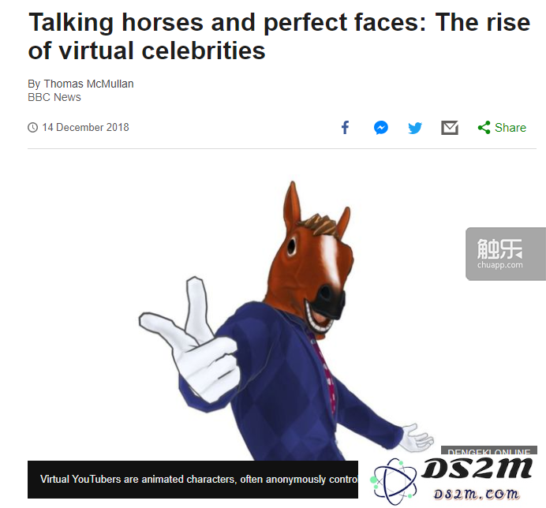Click the DS2M atom logo icon
Screen dimensions: 546x508
tap(394, 481)
